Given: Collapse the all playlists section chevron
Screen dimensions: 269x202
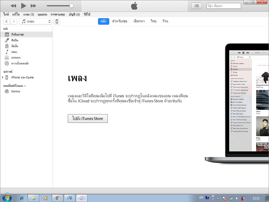Looking at the screenshot, I should click(x=25, y=86).
